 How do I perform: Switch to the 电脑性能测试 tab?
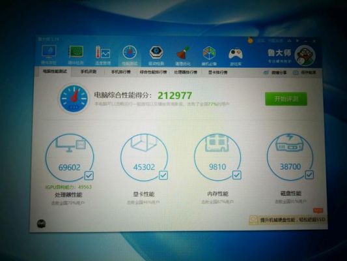55,71
